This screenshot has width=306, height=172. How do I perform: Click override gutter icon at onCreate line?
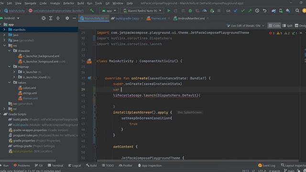pos(89,78)
